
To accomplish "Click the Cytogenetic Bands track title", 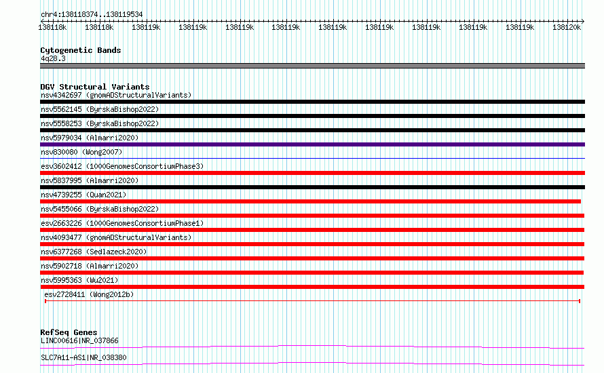I will tap(81, 50).
